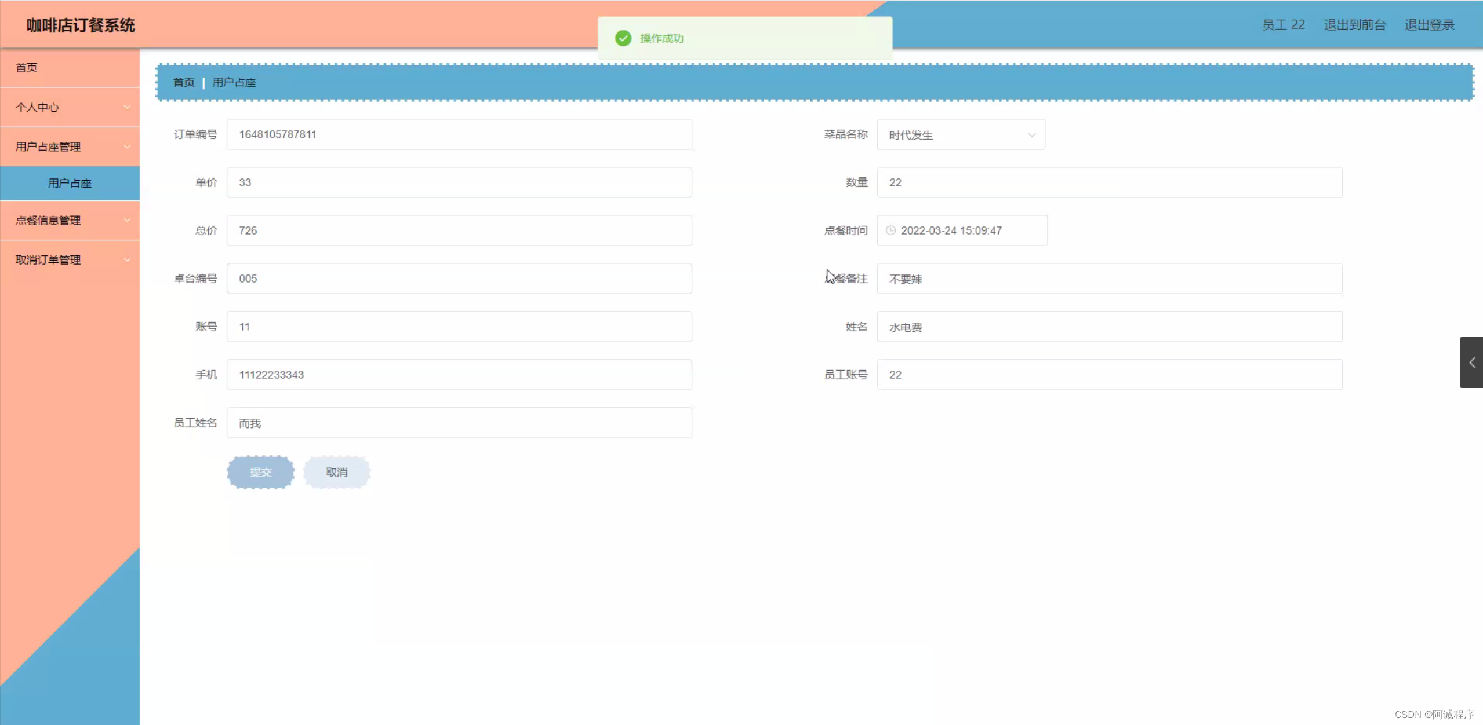This screenshot has height=725, width=1483.
Task: Click the green success checkmark icon
Action: click(x=623, y=38)
